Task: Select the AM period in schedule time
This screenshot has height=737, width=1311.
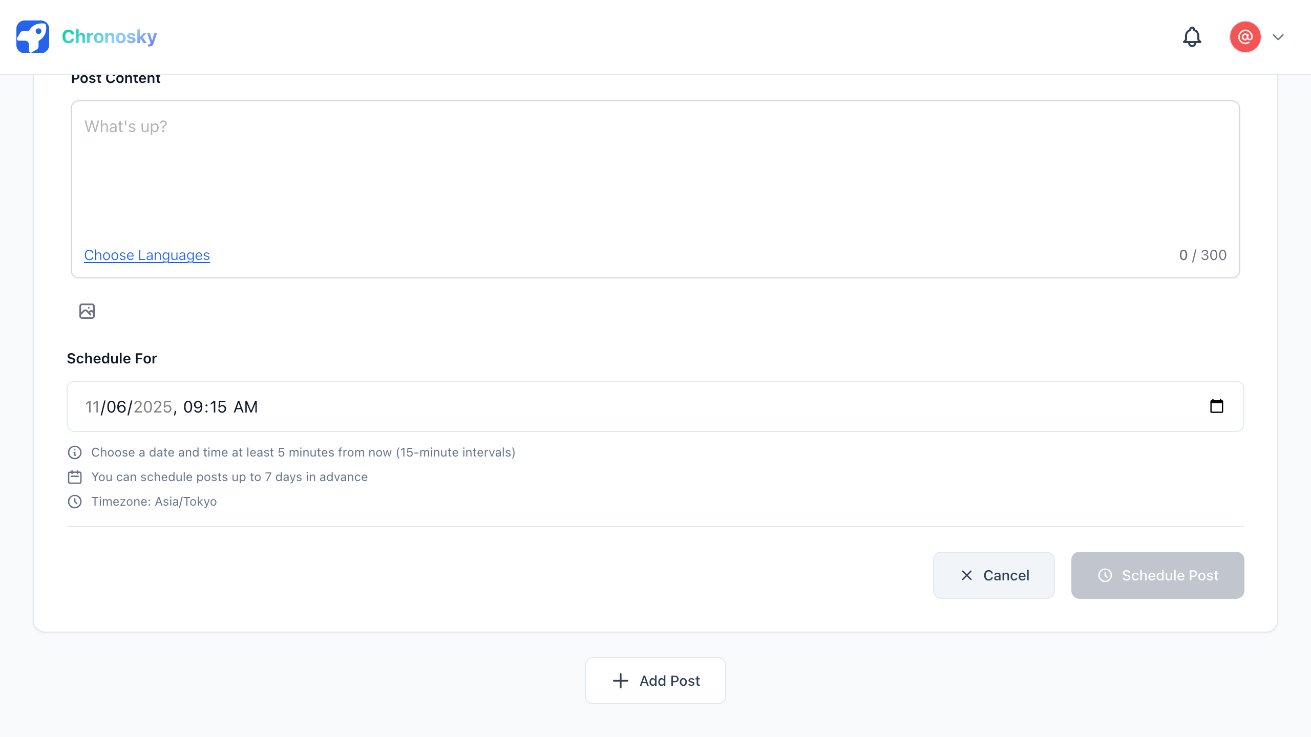Action: [246, 407]
